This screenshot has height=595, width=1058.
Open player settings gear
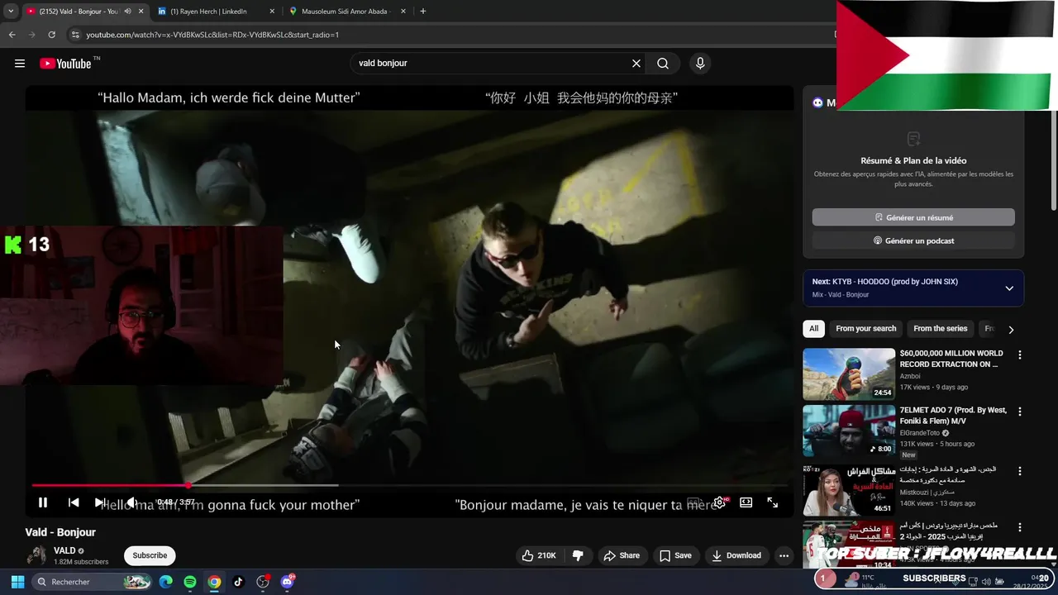click(720, 502)
